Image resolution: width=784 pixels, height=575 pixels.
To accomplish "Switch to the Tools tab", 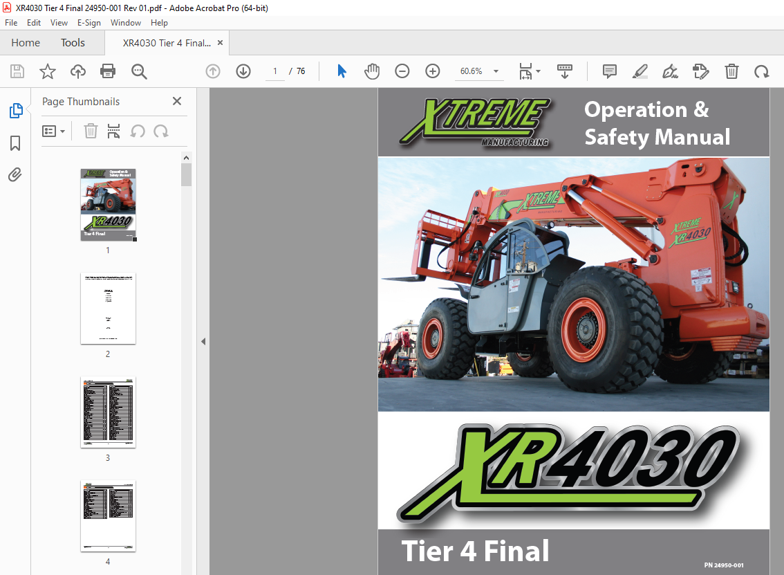I will (73, 43).
